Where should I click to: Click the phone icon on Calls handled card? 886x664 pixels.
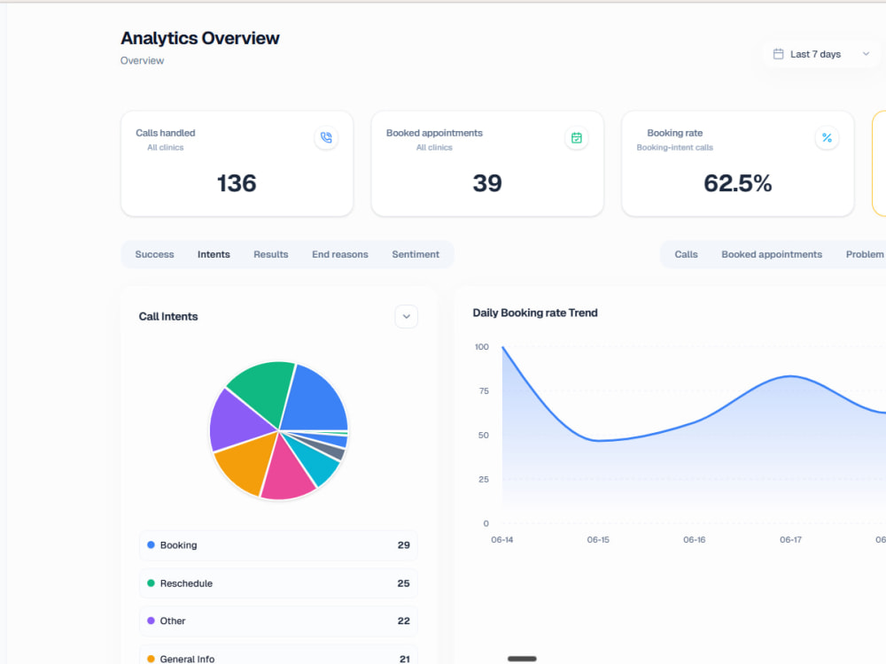coord(326,138)
